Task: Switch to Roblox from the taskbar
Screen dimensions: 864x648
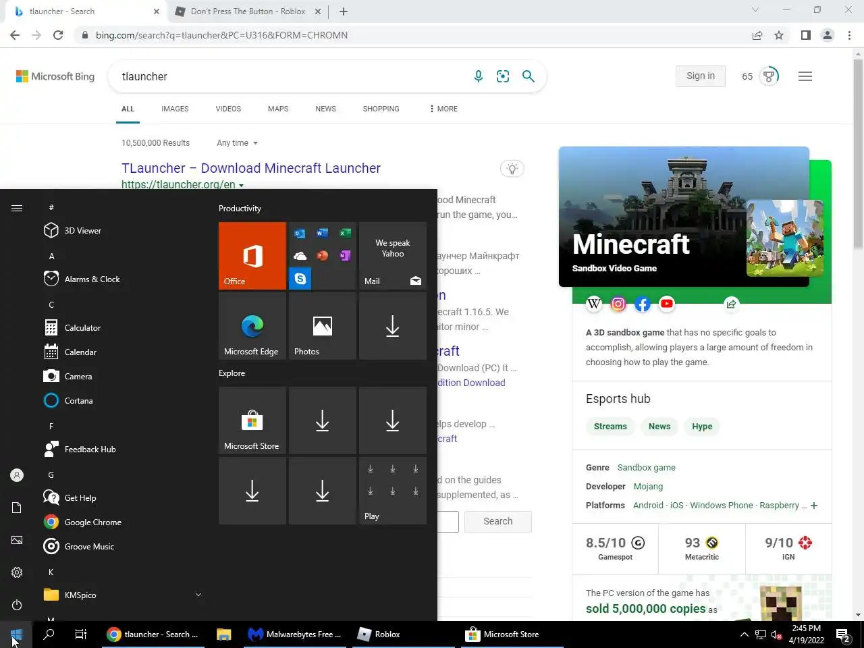Action: tap(404, 634)
